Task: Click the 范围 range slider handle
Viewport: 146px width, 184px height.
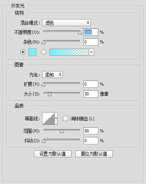Action: click(61, 131)
